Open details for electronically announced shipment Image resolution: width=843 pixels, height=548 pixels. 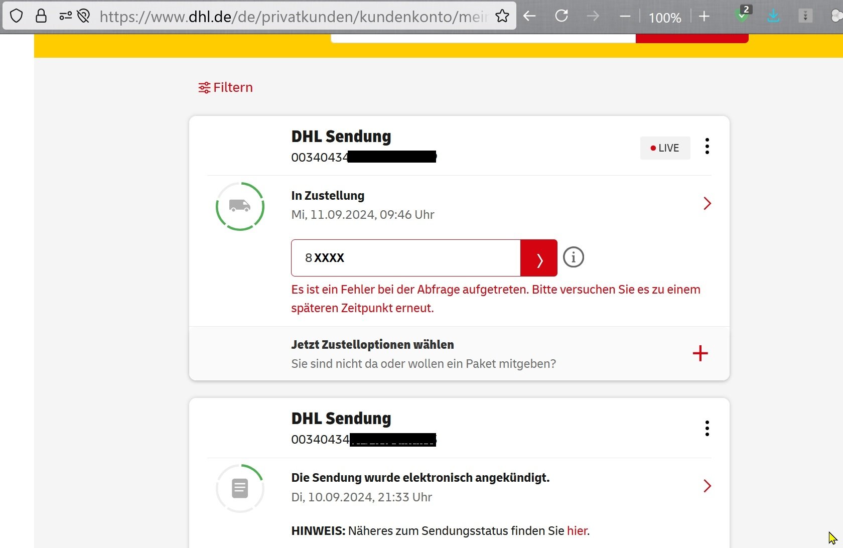point(707,486)
